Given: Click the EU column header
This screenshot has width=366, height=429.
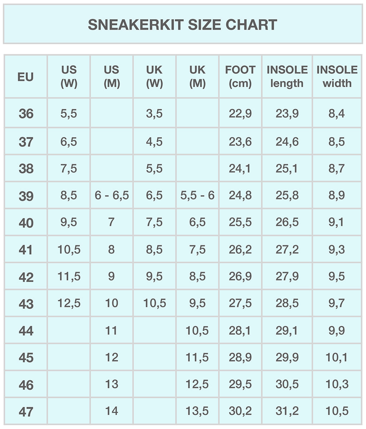Looking at the screenshot, I should coord(25,77).
